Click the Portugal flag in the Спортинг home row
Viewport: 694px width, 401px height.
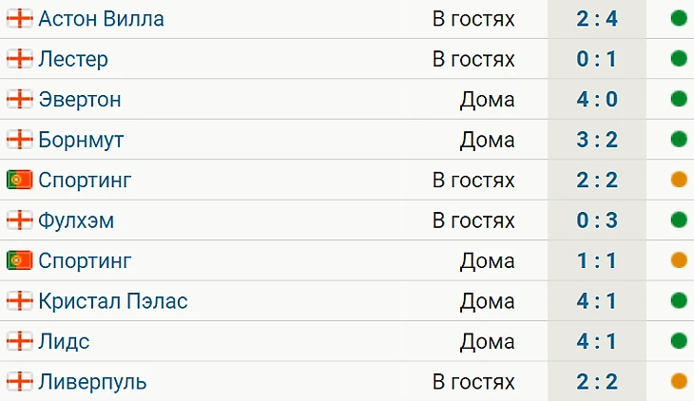coord(19,260)
